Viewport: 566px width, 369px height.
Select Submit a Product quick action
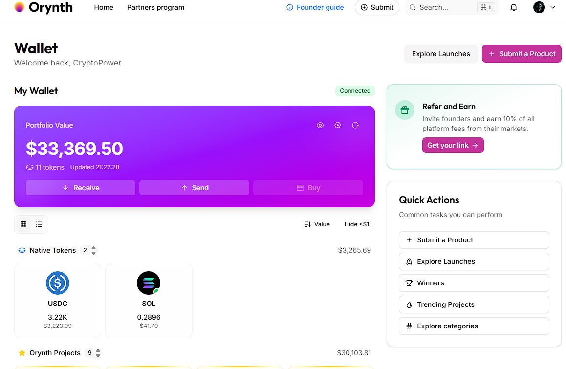[x=474, y=240]
